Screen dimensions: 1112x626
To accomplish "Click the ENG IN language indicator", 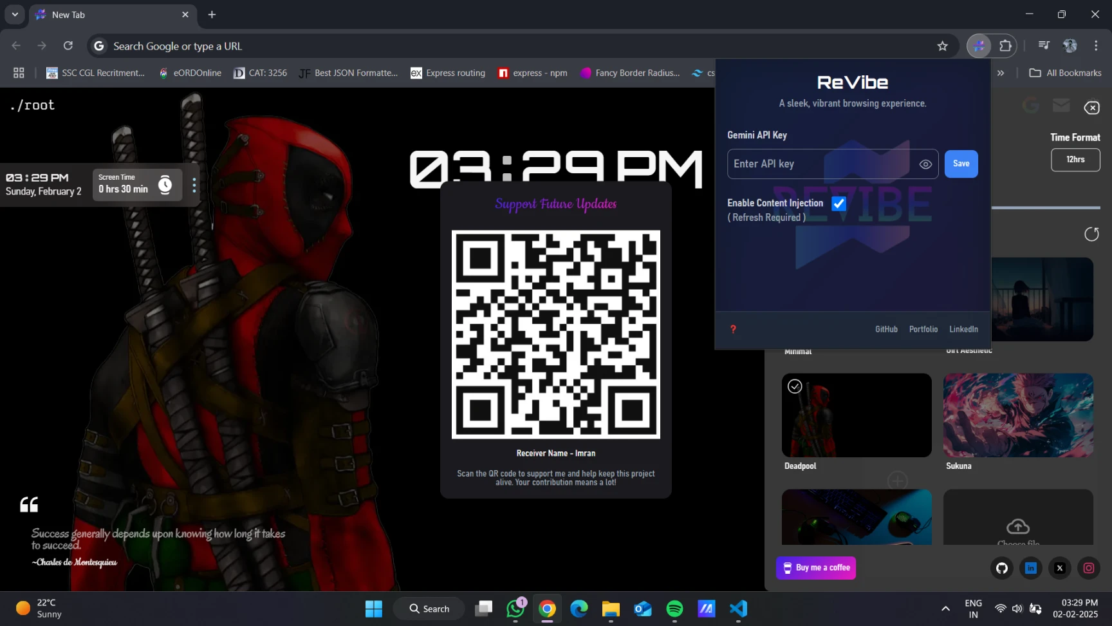I will coord(973,609).
